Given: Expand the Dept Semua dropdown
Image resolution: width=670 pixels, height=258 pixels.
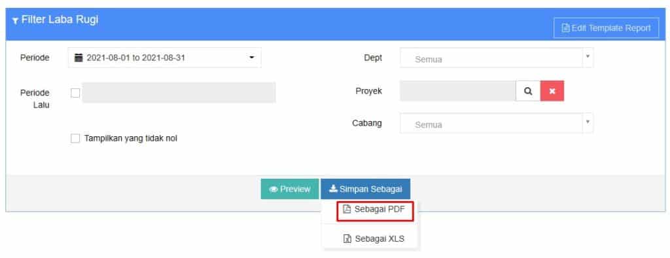Looking at the screenshot, I should (x=497, y=58).
